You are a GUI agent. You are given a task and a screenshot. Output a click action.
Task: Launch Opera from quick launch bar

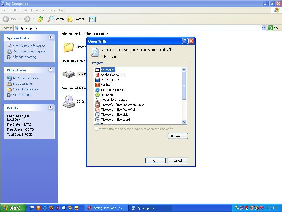(x=58, y=208)
